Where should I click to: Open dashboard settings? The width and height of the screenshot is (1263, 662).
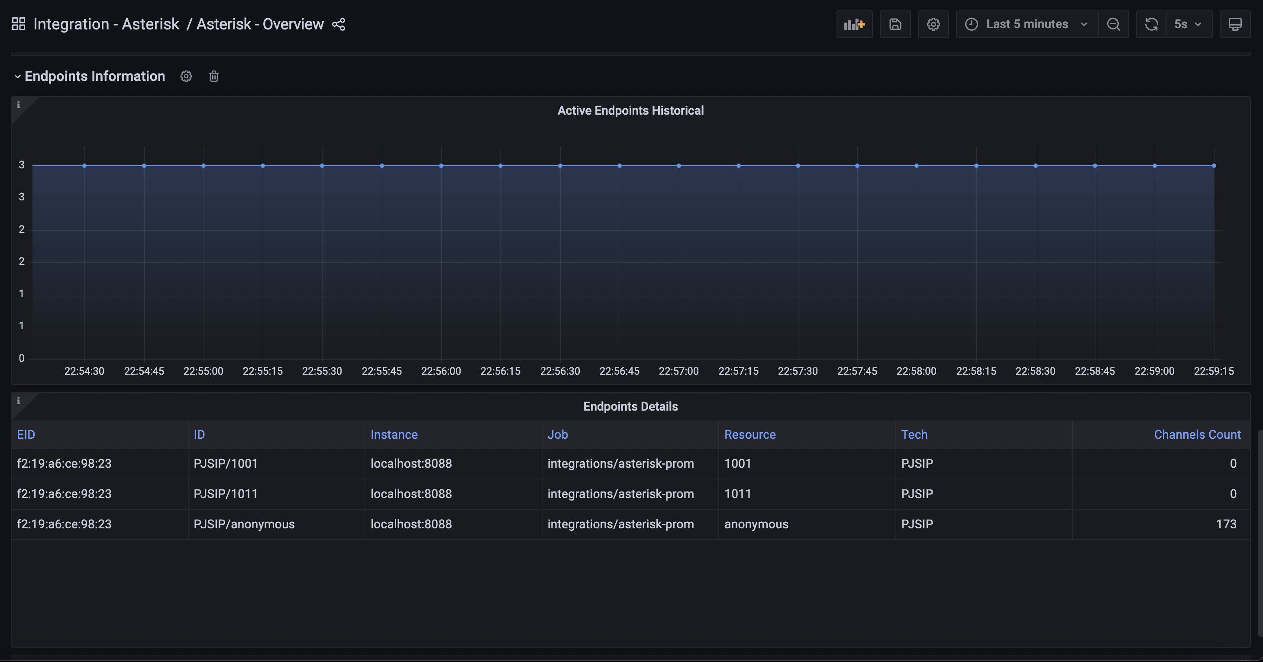(933, 23)
